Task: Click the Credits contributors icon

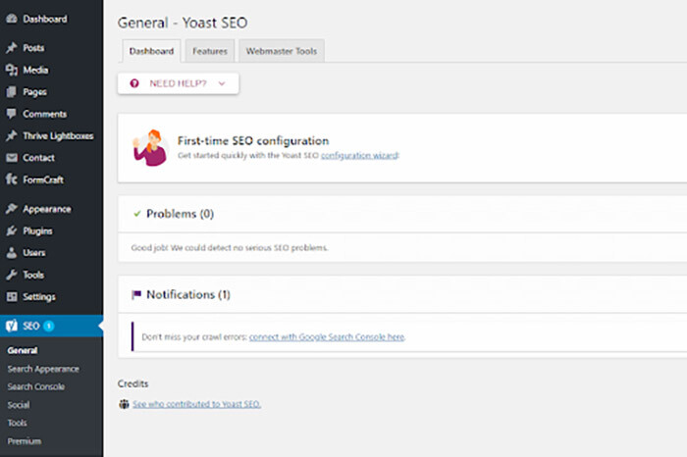Action: 124,404
